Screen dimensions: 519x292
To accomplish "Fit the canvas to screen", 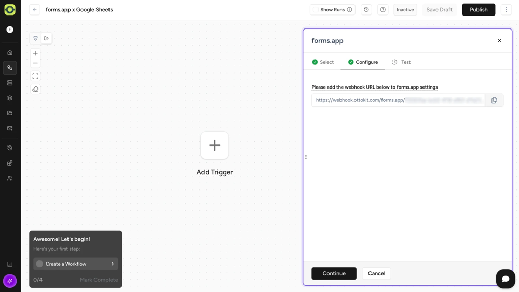I will (x=35, y=76).
